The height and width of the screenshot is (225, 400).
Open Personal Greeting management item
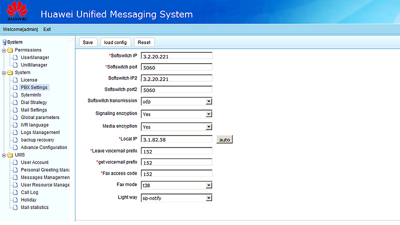coord(45,170)
